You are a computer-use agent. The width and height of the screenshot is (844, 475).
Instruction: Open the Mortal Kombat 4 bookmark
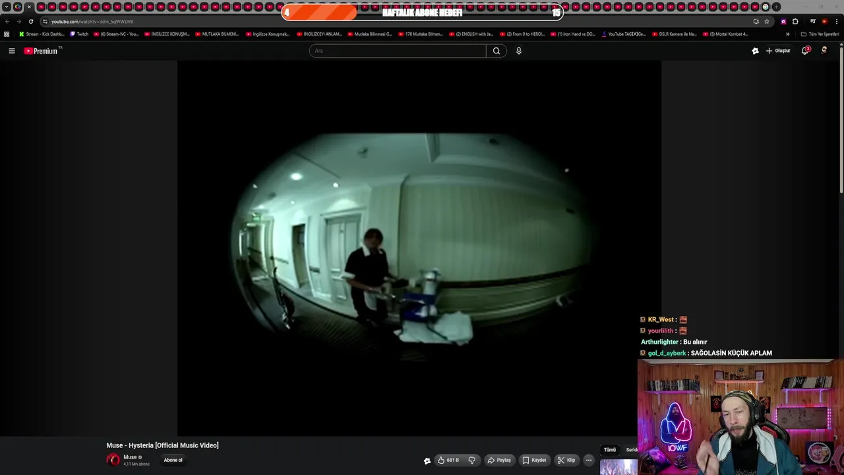725,34
